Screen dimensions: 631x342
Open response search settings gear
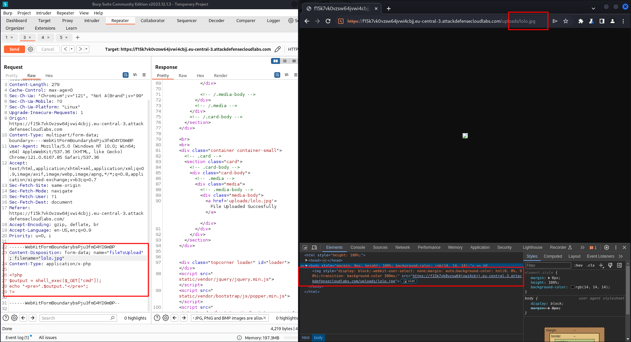(165, 318)
